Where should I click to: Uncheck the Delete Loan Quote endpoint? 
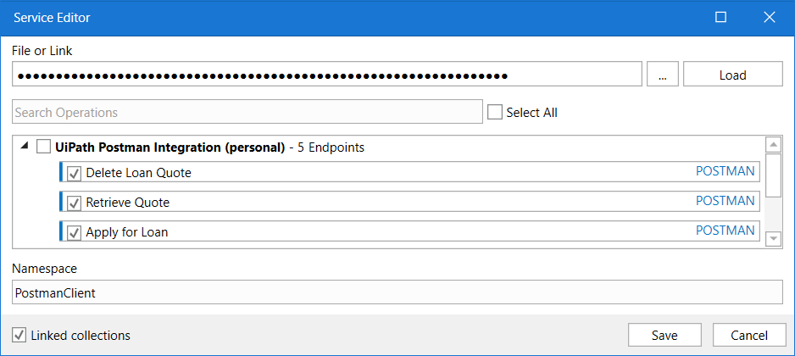[74, 173]
